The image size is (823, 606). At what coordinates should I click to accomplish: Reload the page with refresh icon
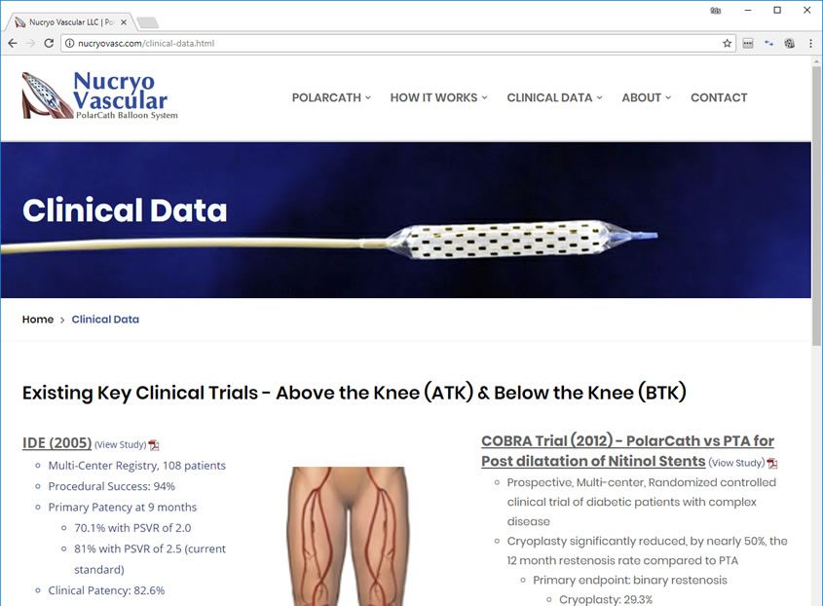49,43
